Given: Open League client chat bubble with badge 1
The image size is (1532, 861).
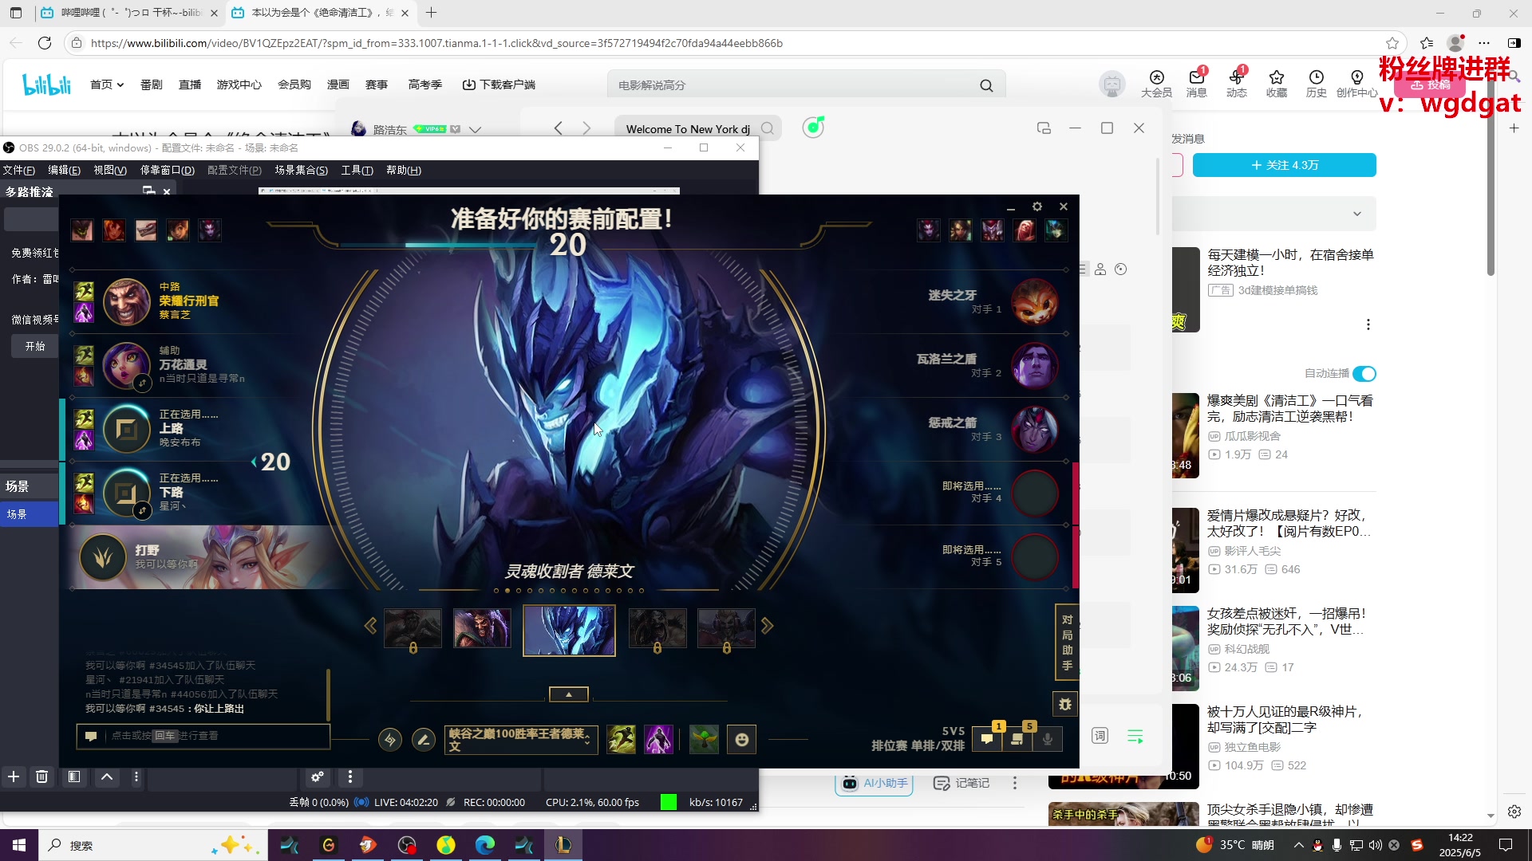Looking at the screenshot, I should [987, 739].
